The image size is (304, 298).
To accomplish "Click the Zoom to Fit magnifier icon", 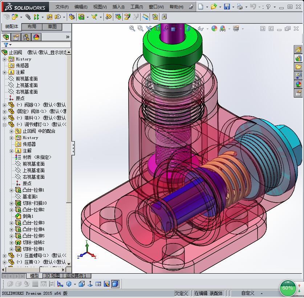I will pyautogui.click(x=132, y=28).
